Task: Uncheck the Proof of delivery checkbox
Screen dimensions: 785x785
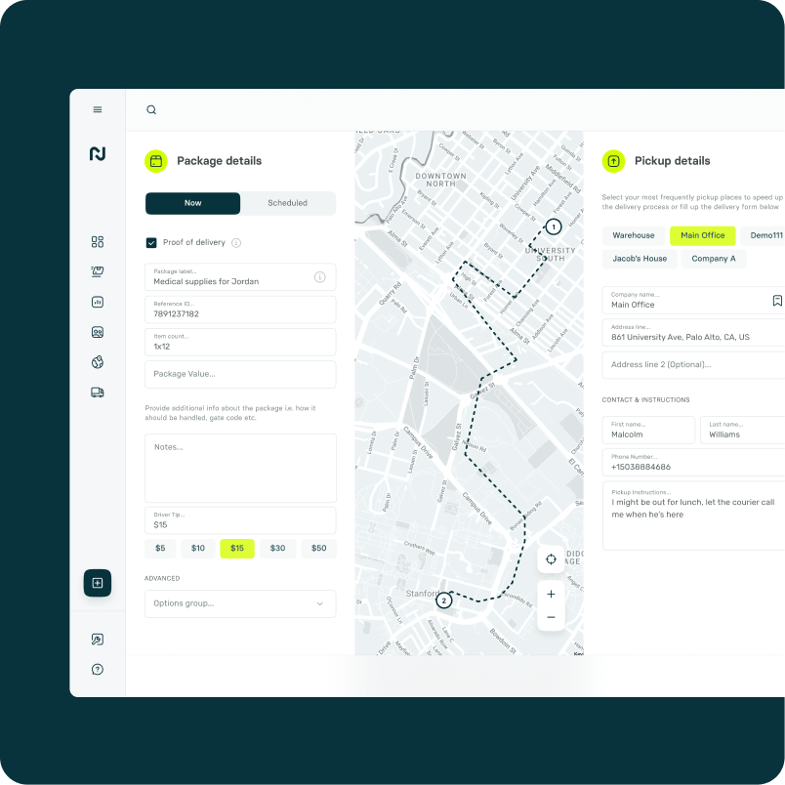Action: [151, 243]
